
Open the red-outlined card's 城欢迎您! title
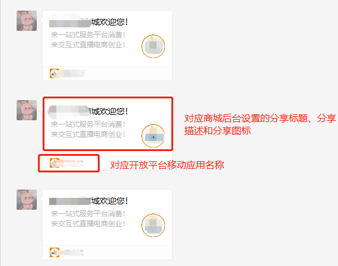click(110, 111)
